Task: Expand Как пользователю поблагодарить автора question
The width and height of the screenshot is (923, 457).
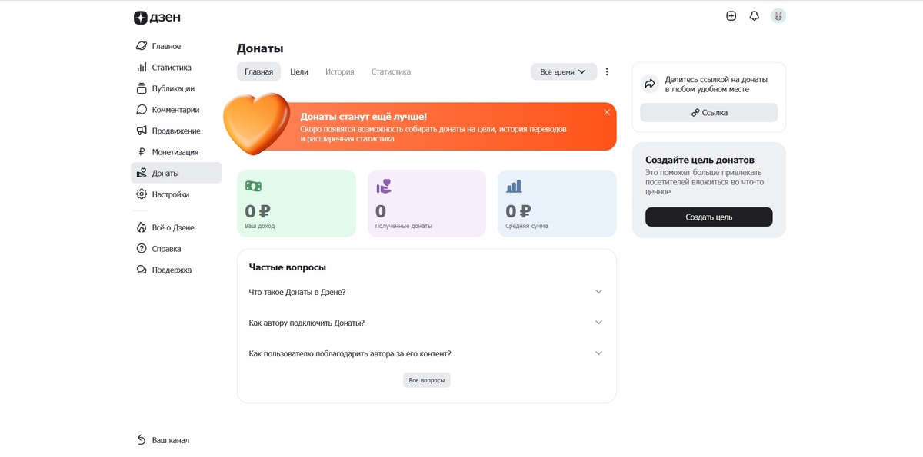Action: [426, 353]
